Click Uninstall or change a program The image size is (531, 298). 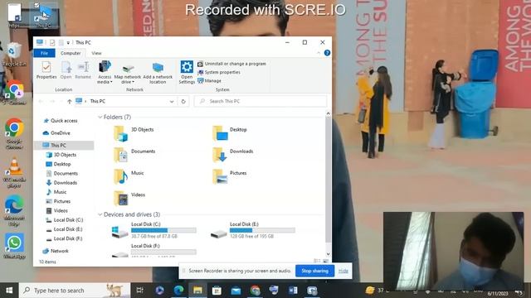point(232,64)
